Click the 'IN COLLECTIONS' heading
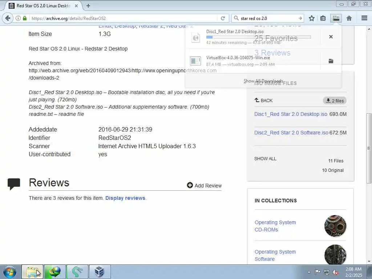 tap(275, 201)
